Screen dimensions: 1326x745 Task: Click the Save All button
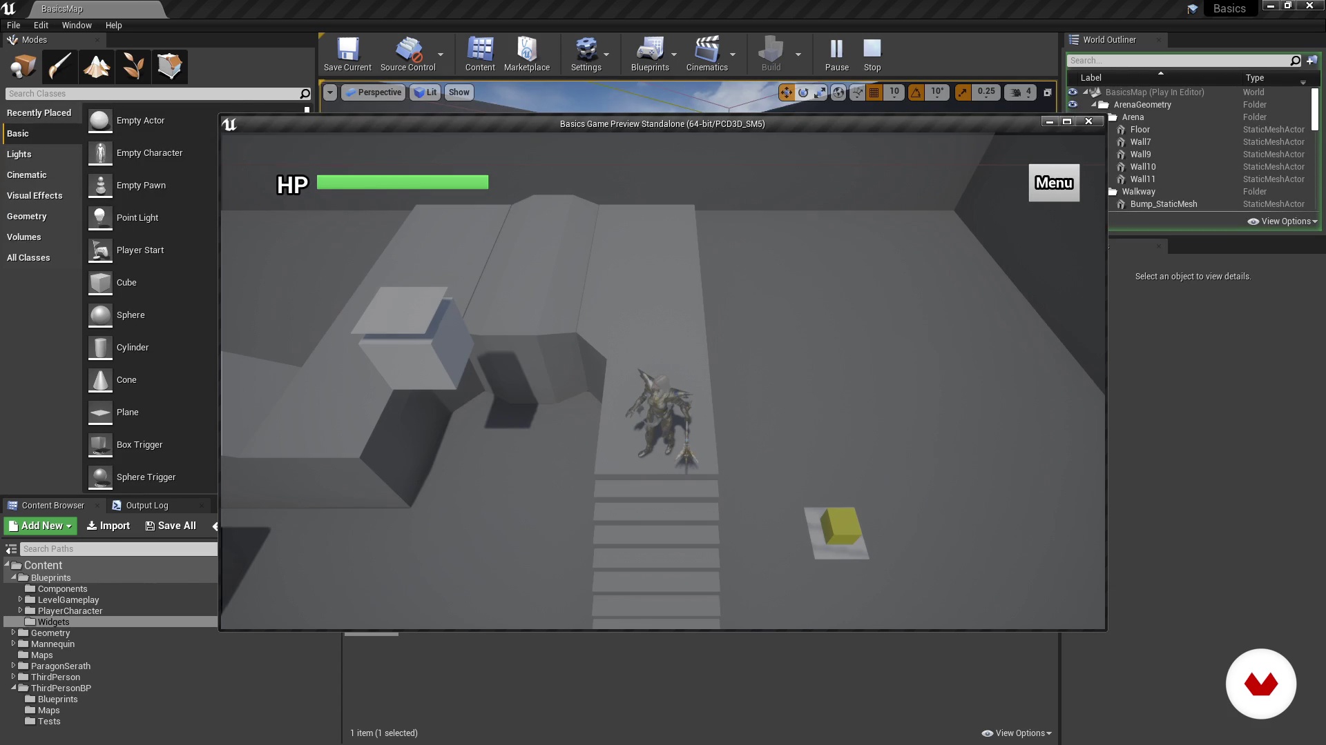pyautogui.click(x=171, y=526)
